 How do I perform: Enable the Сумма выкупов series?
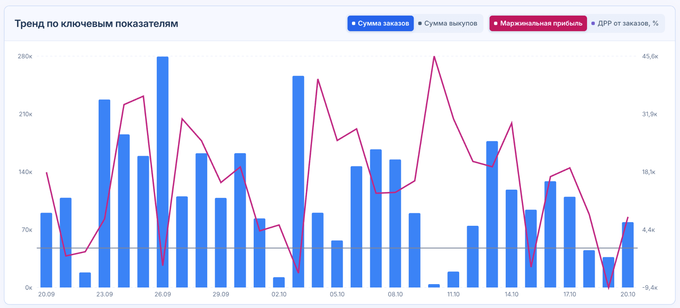[448, 24]
